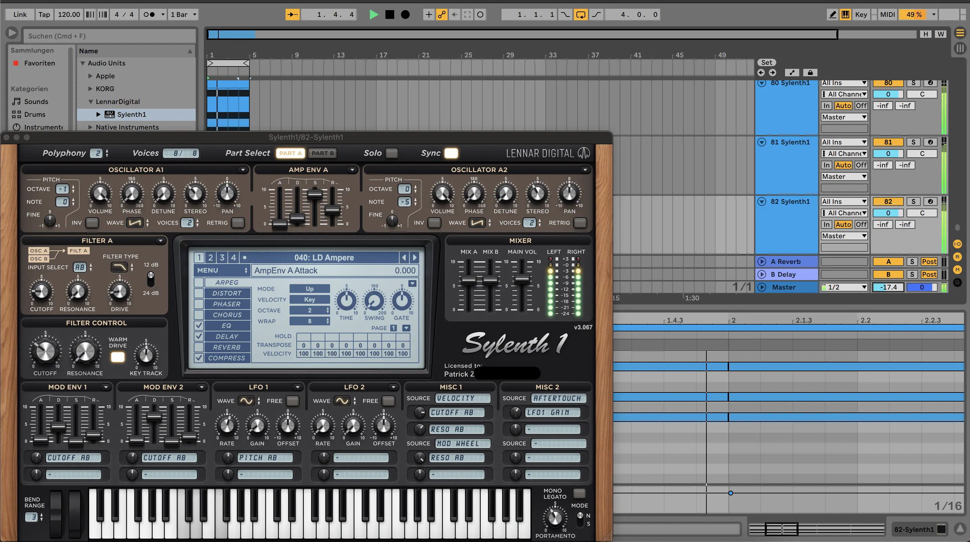Click the green Play button in transport

coord(373,15)
